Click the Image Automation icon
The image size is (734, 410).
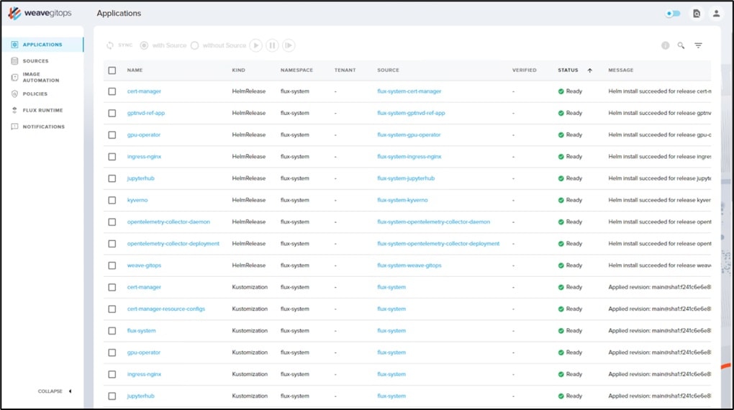(14, 77)
